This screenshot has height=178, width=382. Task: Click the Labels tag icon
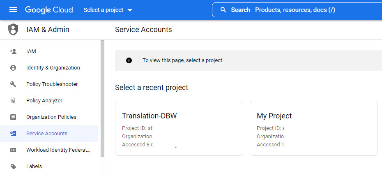[x=13, y=166]
